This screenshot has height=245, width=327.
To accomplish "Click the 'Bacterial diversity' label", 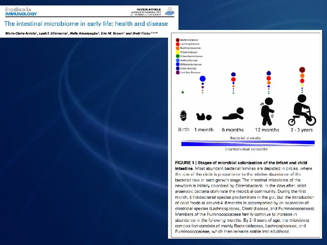I will click(245, 138).
